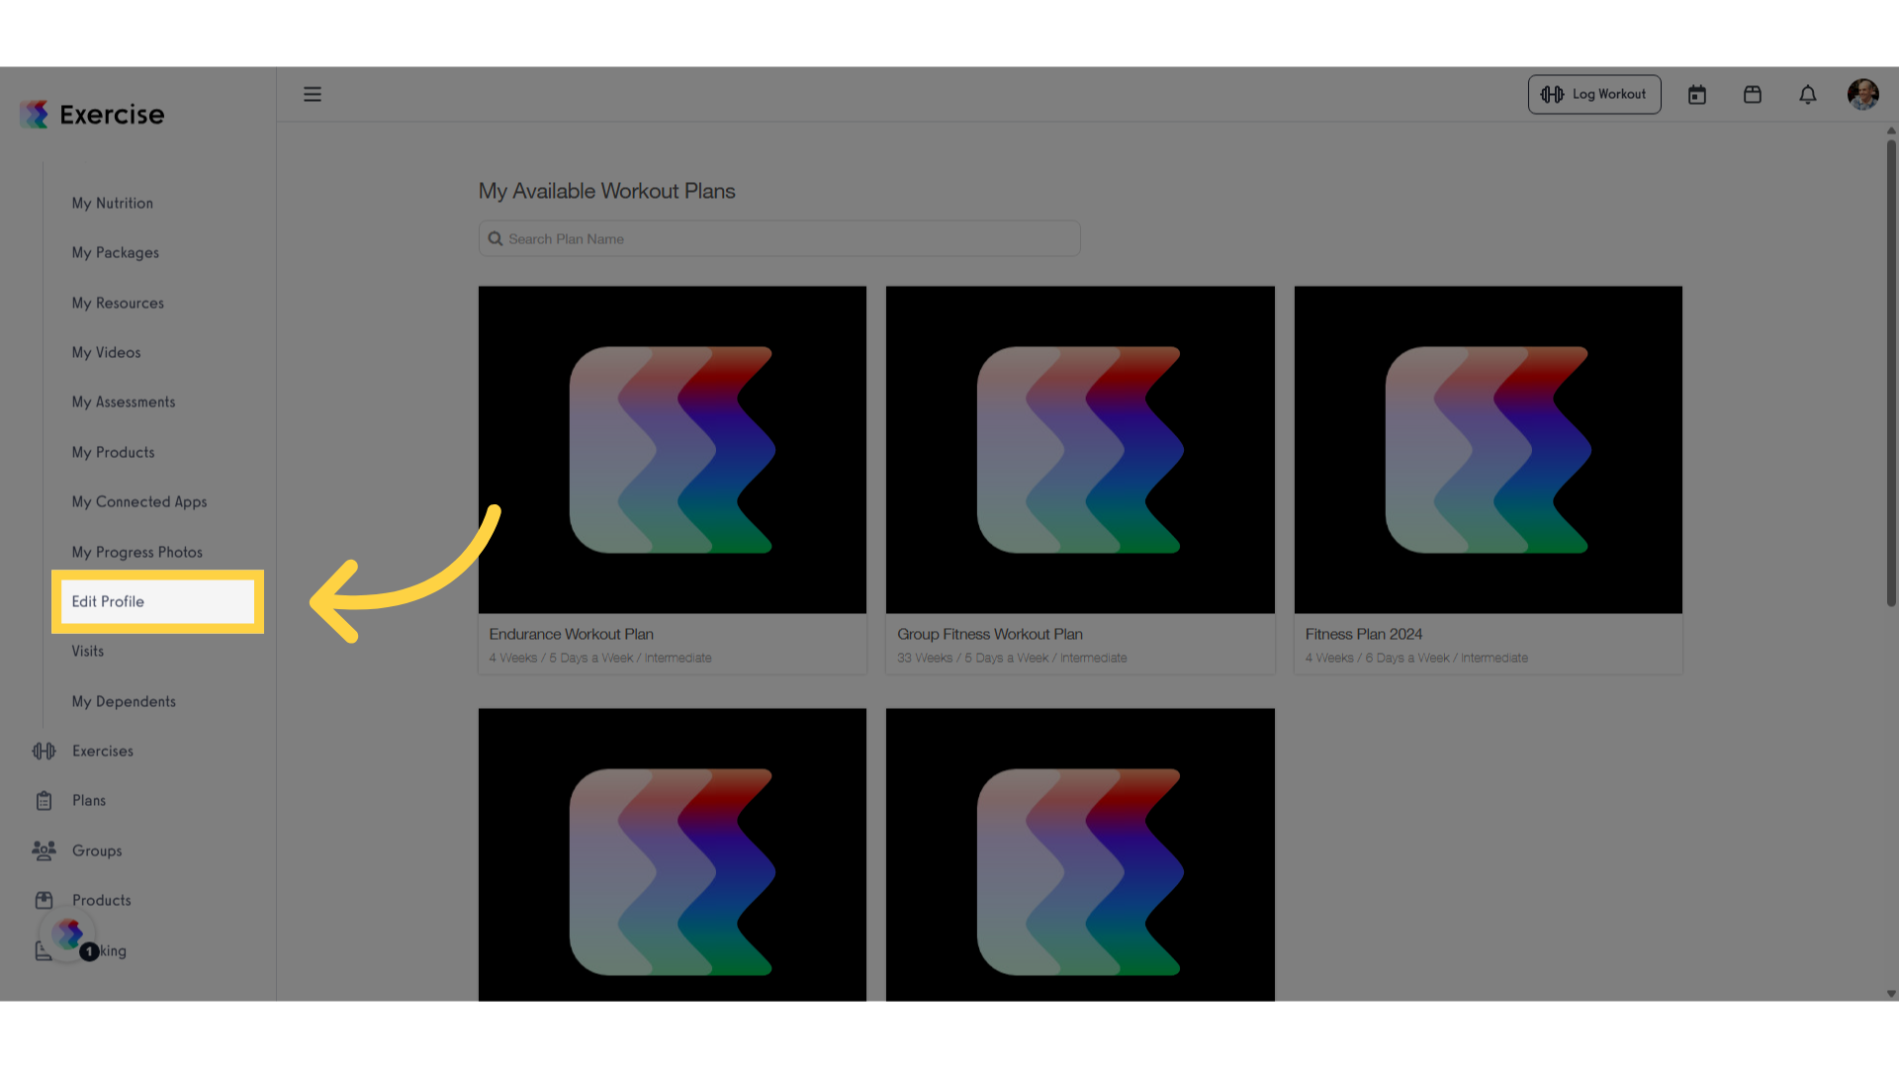
Task: Open the user avatar menu
Action: coord(1863,95)
